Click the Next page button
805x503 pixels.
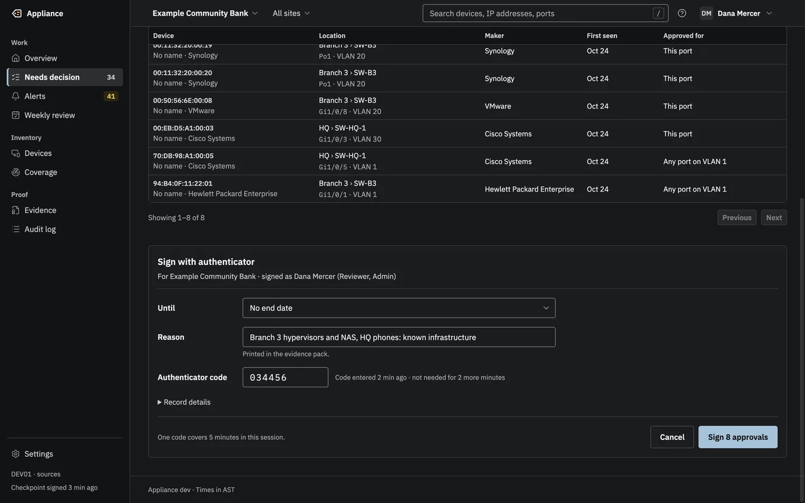coord(774,217)
